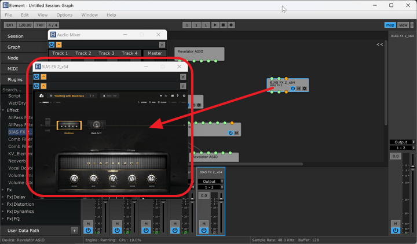Click the 'n' button in second BIAS FX row
Screen dimensions: 417x244
pos(183,86)
